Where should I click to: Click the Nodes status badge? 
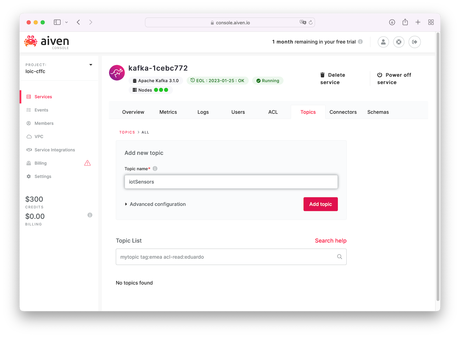[x=151, y=90]
